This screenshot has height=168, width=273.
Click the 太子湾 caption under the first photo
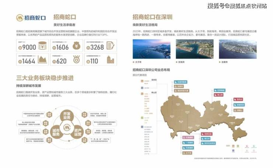pyautogui.click(x=138, y=62)
